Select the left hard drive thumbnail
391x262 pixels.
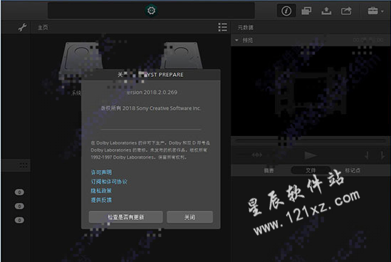coord(80,59)
